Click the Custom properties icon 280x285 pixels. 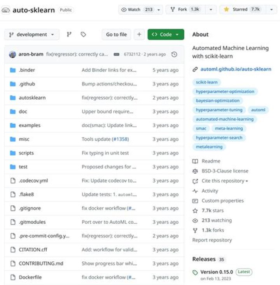coord(195,201)
